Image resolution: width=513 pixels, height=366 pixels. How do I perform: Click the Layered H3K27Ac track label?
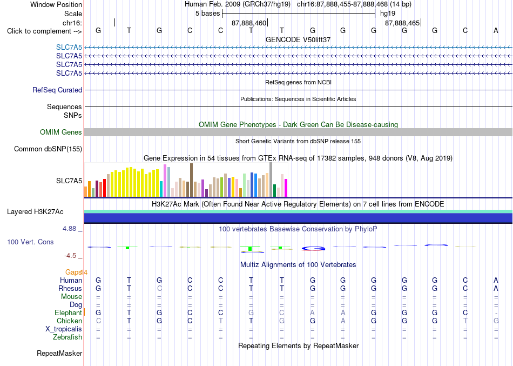click(35, 212)
